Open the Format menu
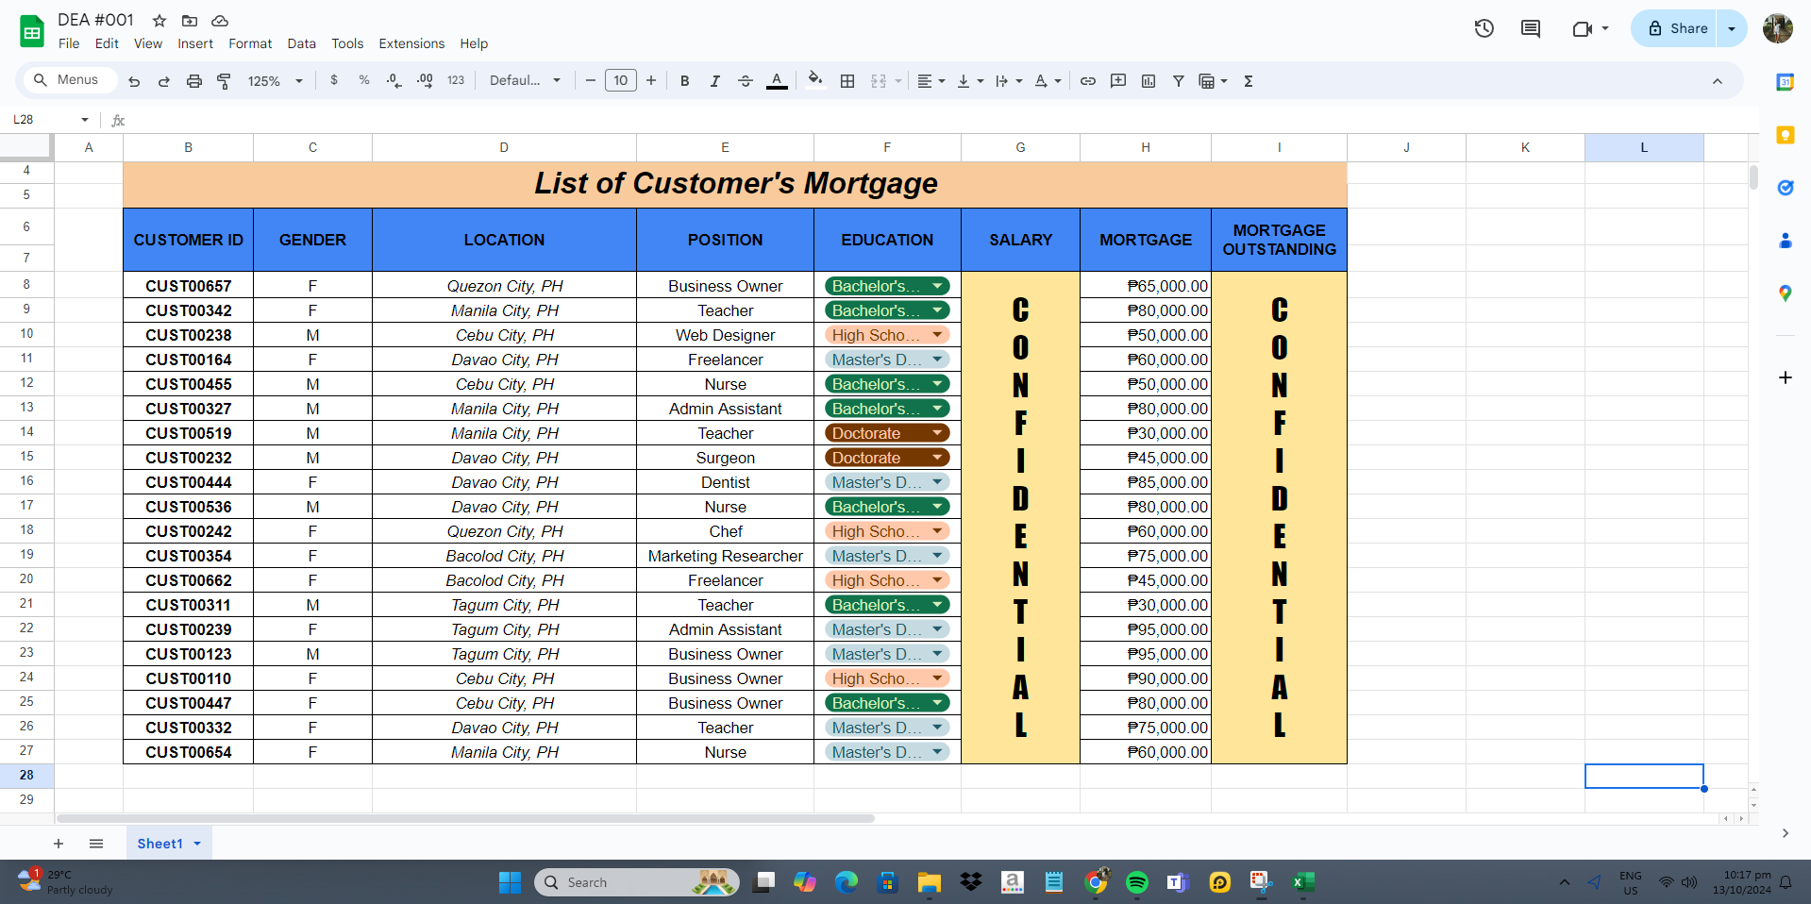1811x904 pixels. point(249,43)
